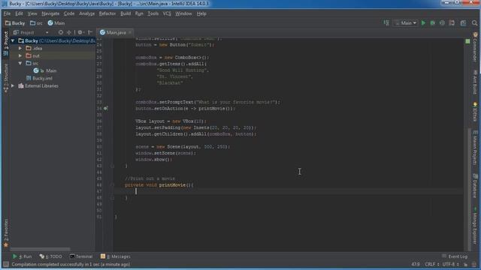Open the Messages tool window tab
This screenshot has height=270, width=481.
[x=115, y=256]
